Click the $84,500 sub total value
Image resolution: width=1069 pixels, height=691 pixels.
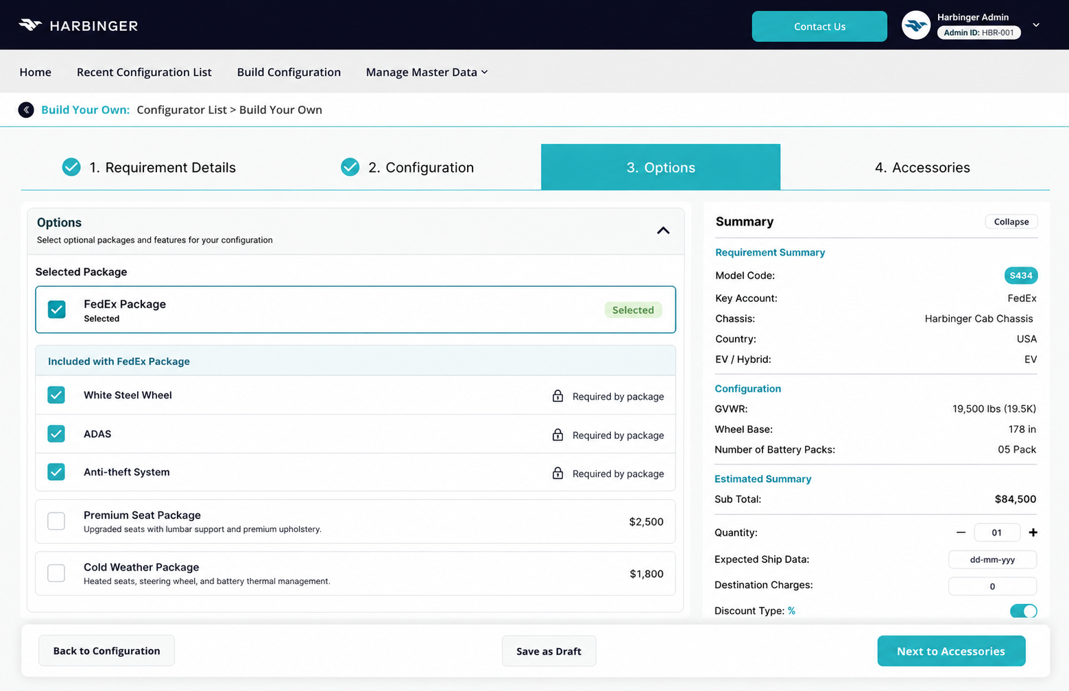(1015, 499)
